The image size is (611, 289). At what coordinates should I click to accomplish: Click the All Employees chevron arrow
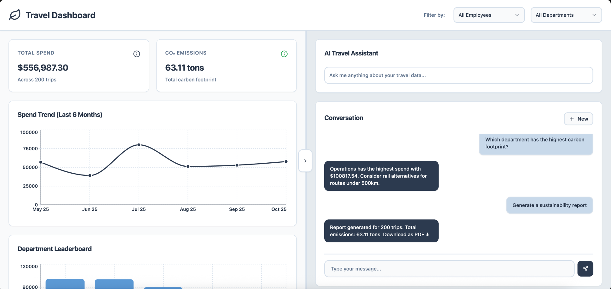(517, 15)
